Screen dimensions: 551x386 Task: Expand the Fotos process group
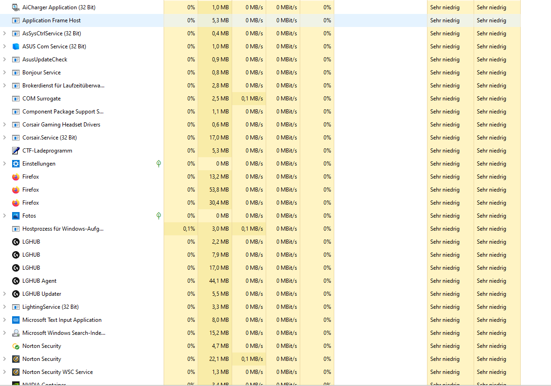pyautogui.click(x=4, y=216)
